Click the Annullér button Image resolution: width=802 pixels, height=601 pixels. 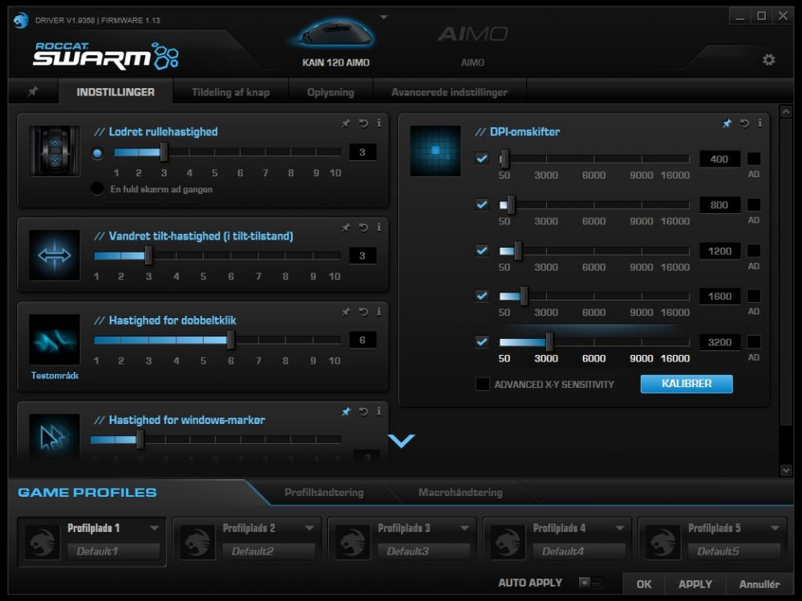coord(759,583)
